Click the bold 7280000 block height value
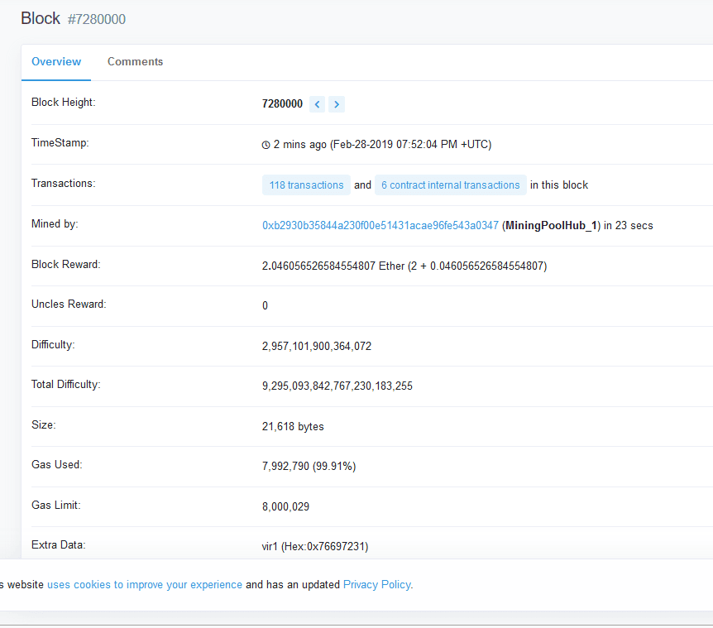 click(x=282, y=104)
